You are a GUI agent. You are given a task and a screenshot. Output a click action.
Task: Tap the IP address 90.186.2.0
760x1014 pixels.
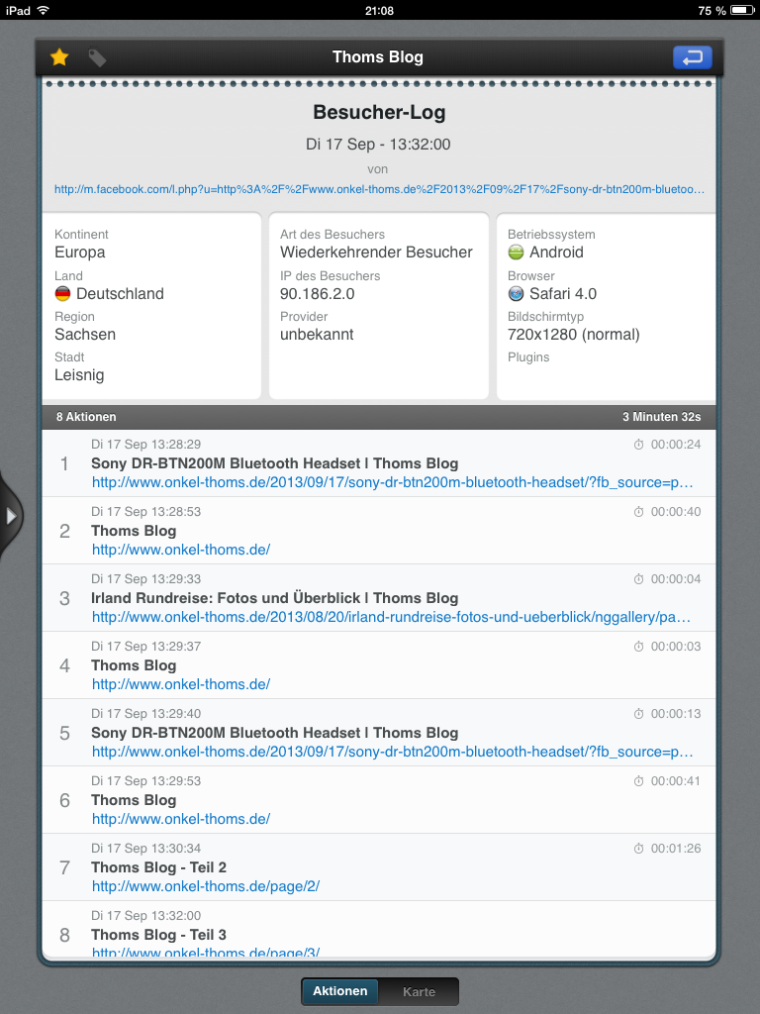(318, 293)
